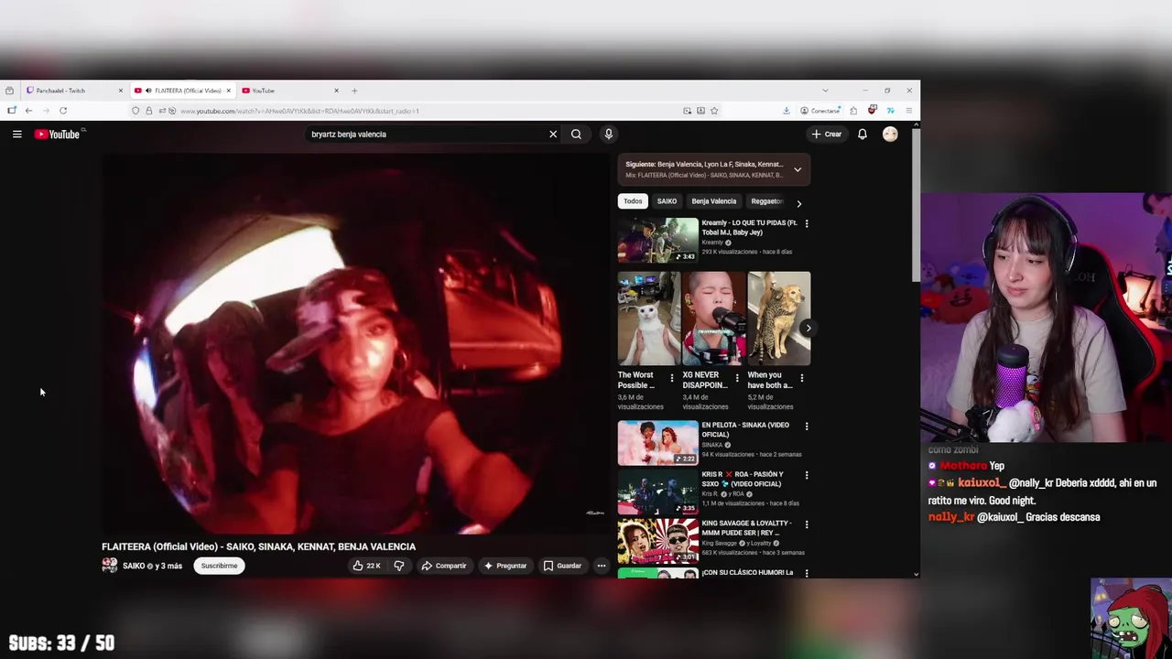1172x659 pixels.
Task: Open KING SAVAGGE MMM PUEDE SER thumbnail
Action: [657, 542]
